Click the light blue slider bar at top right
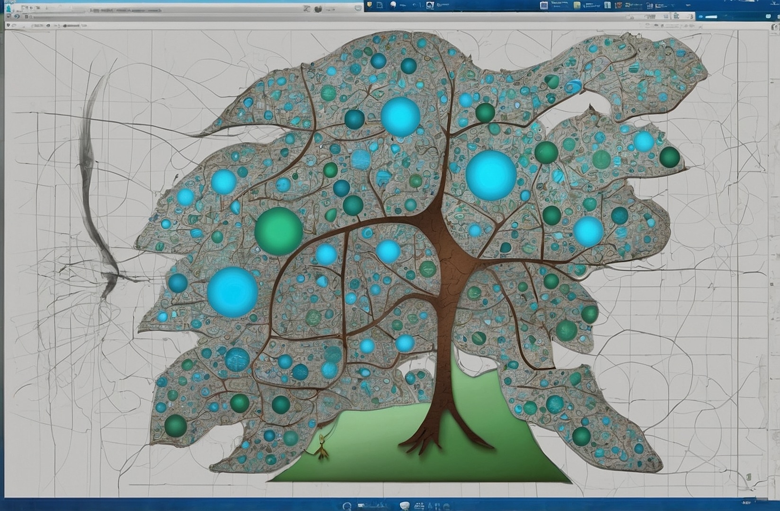780x511 pixels. pos(710,17)
